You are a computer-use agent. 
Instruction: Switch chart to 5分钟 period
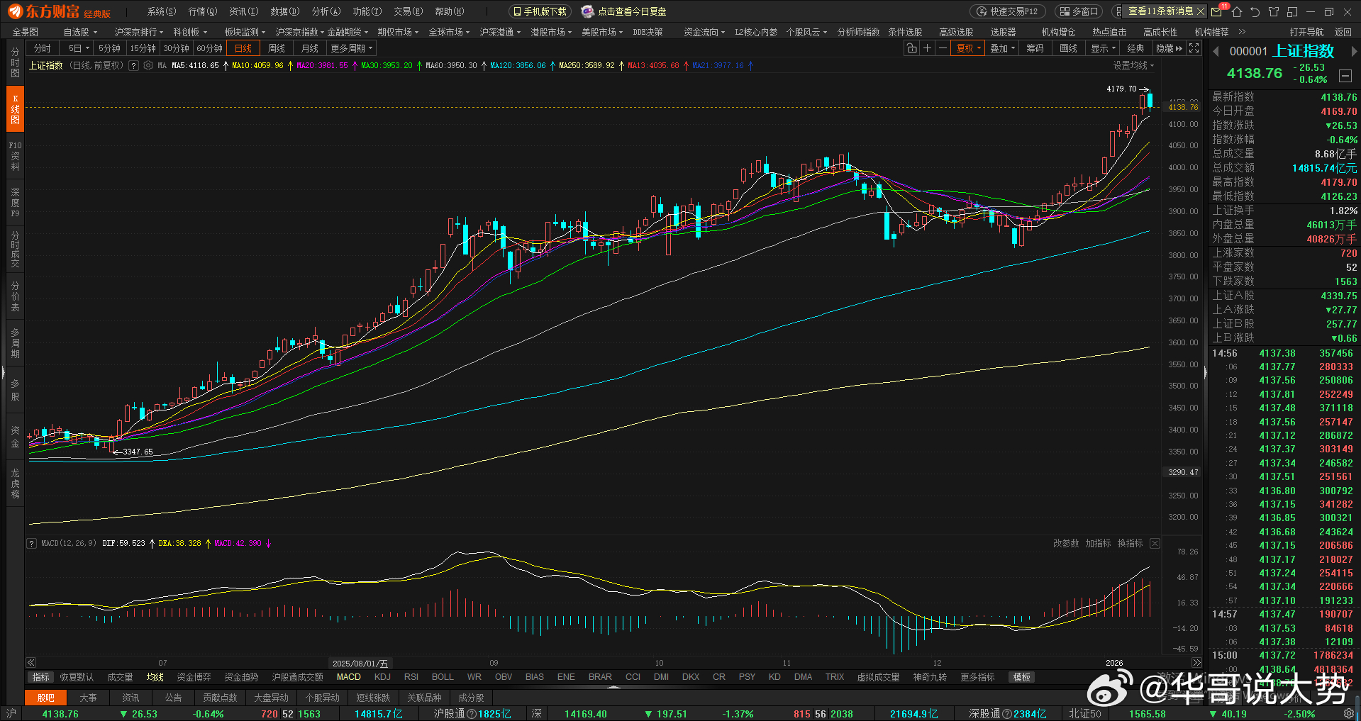109,48
